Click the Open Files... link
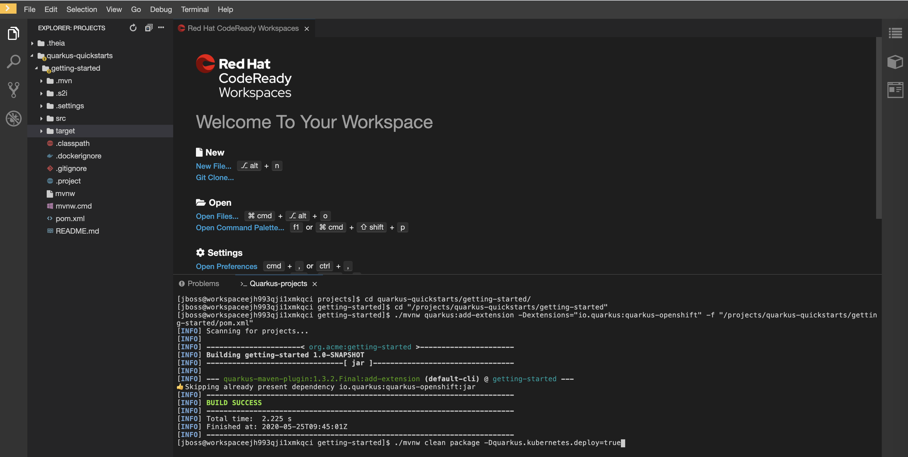This screenshot has width=908, height=457. point(217,216)
